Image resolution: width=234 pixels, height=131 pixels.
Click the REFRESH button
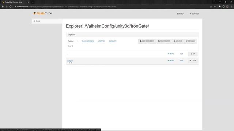pos(190,41)
